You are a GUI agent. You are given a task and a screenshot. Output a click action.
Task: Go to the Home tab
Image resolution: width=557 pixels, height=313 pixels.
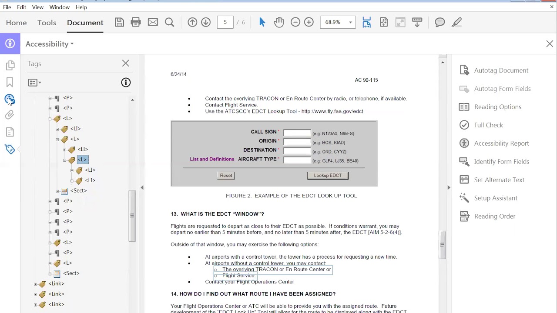17,23
